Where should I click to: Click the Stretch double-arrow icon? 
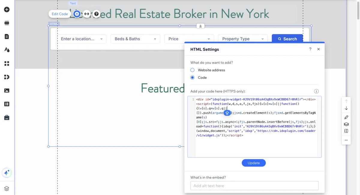87,14
